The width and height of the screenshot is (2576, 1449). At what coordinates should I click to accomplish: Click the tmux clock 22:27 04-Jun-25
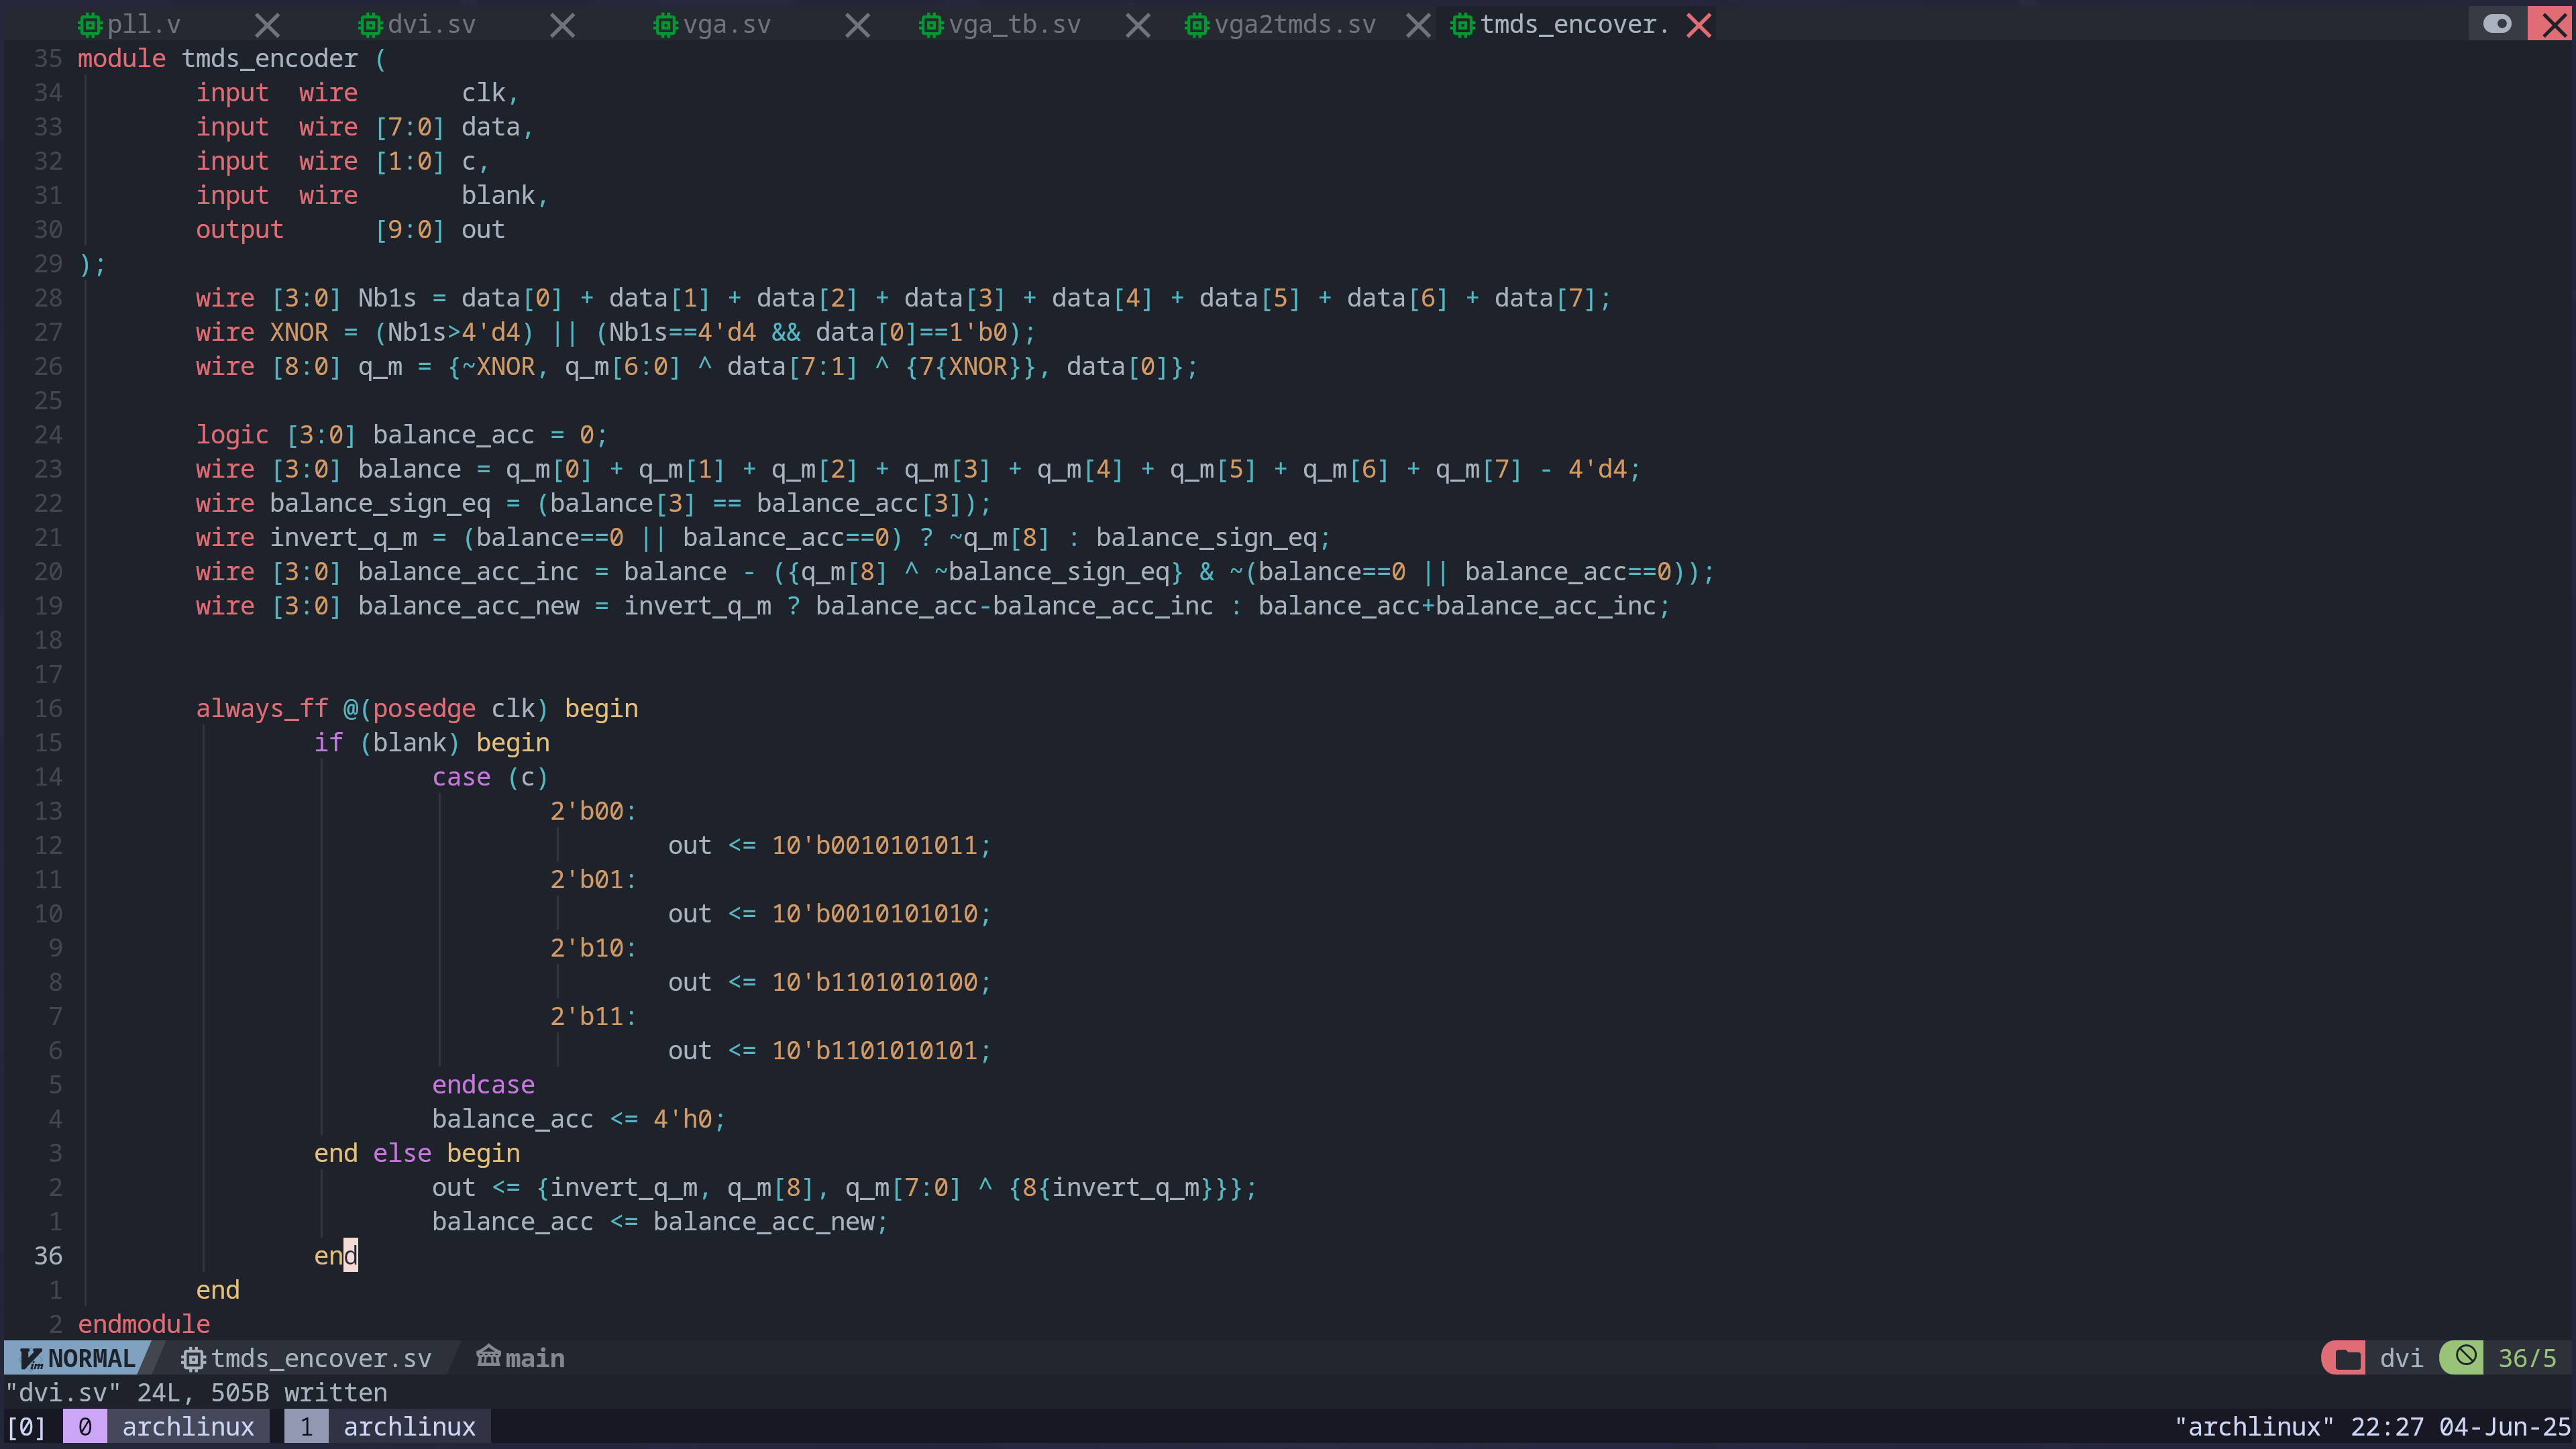coord(2460,1427)
